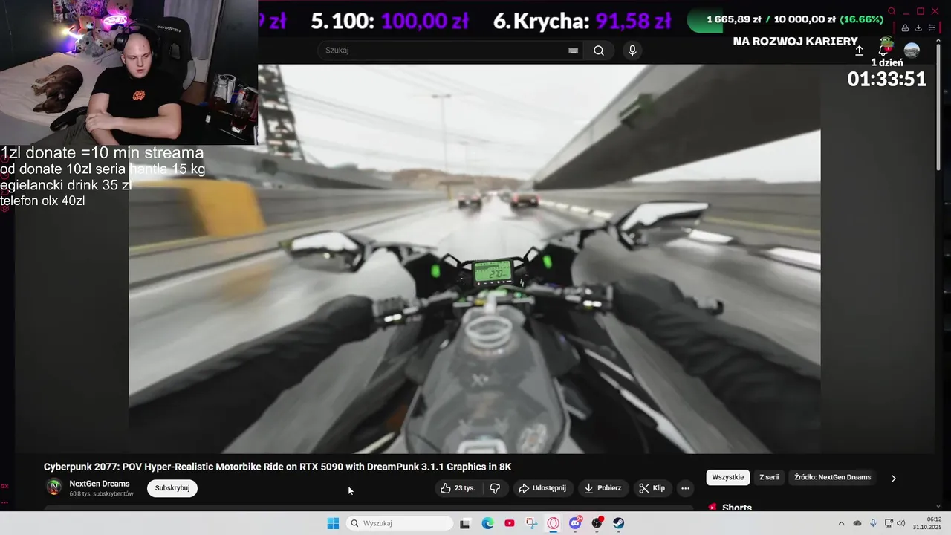Viewport: 951px width, 535px height.
Task: Open the NextGen Dreams channel avatar
Action: 54,487
